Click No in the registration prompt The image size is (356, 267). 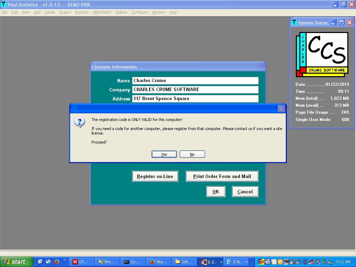192,154
